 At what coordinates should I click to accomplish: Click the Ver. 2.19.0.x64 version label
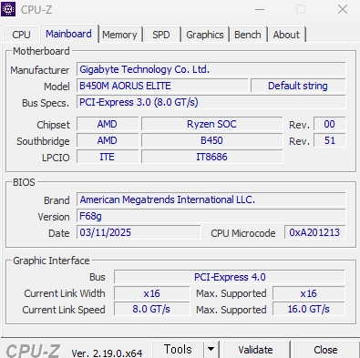(107, 353)
